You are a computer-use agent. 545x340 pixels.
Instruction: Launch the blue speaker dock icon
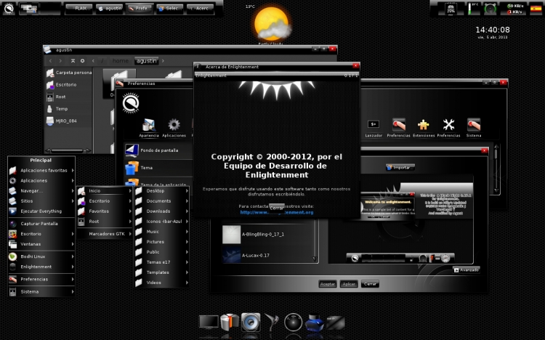pos(251,323)
